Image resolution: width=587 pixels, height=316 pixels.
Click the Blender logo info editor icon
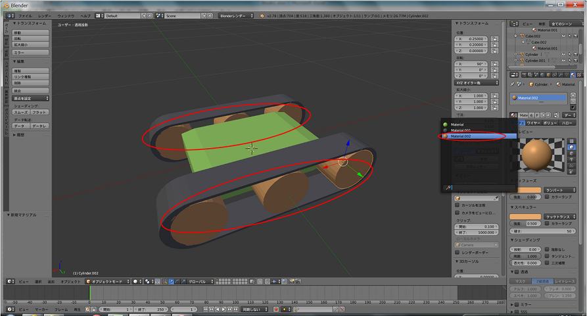[x=8, y=15]
